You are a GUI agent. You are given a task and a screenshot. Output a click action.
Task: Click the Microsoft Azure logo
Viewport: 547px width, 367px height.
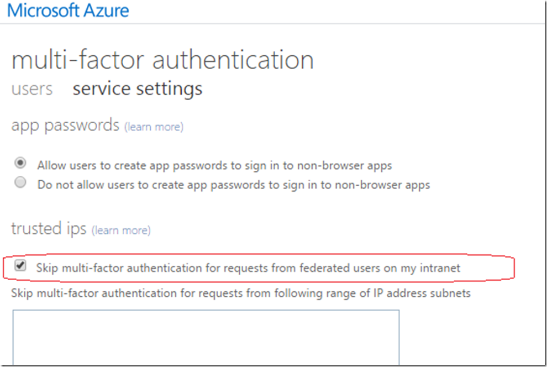(x=68, y=10)
